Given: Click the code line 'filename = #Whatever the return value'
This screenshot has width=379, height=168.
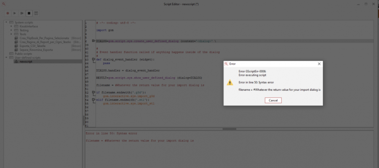Looking at the screenshot, I should coord(150,85).
